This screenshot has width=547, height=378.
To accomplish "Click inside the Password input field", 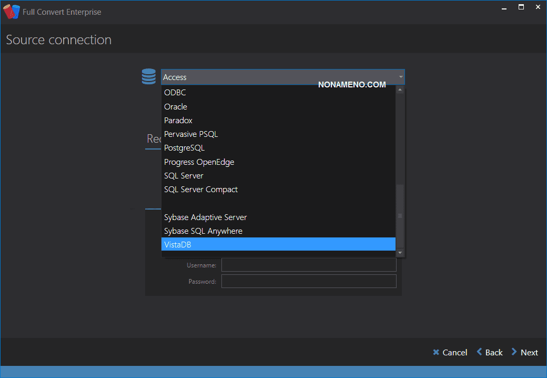I will point(309,282).
